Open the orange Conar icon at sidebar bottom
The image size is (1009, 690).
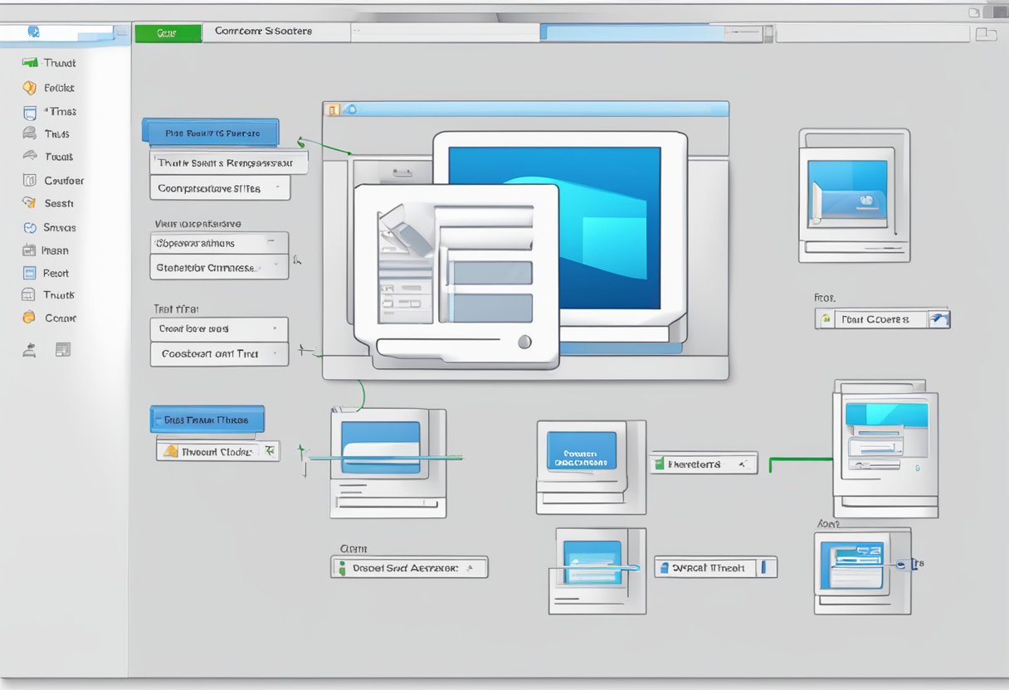[x=30, y=318]
